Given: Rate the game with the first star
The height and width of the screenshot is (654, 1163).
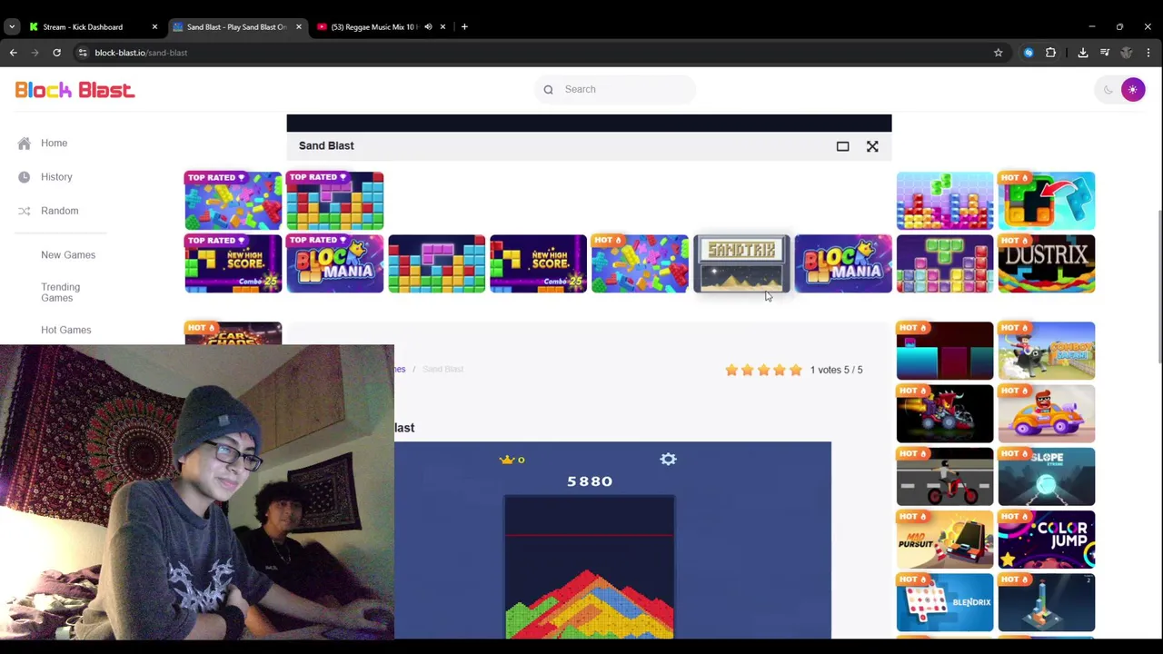Looking at the screenshot, I should [x=731, y=370].
